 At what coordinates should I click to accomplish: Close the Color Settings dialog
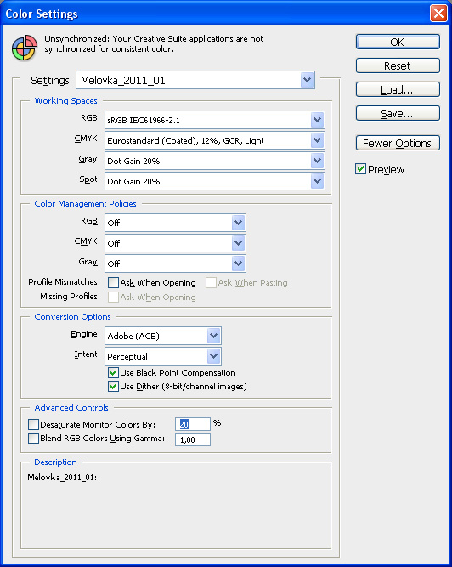pos(438,14)
